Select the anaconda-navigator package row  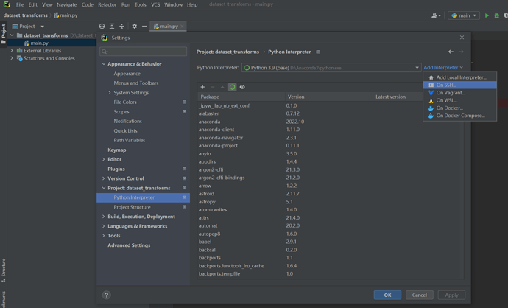click(x=331, y=138)
